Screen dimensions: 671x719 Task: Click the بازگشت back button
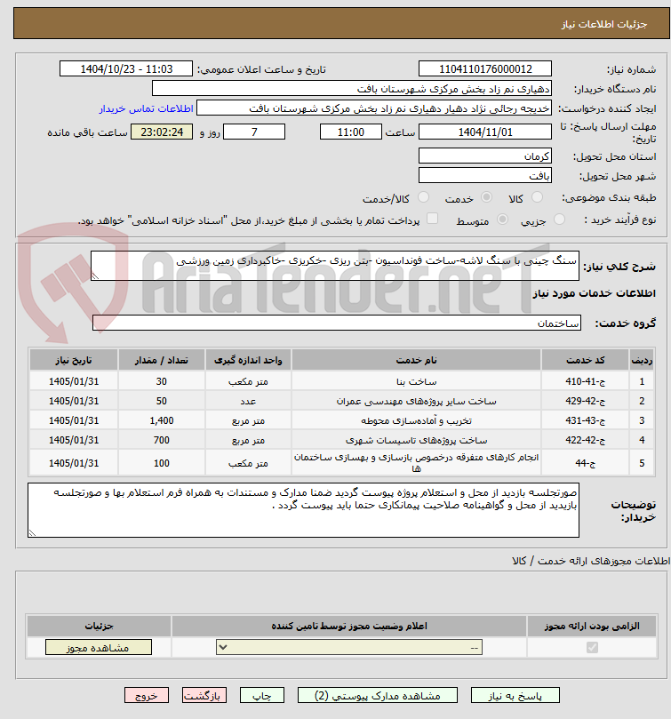(x=204, y=696)
